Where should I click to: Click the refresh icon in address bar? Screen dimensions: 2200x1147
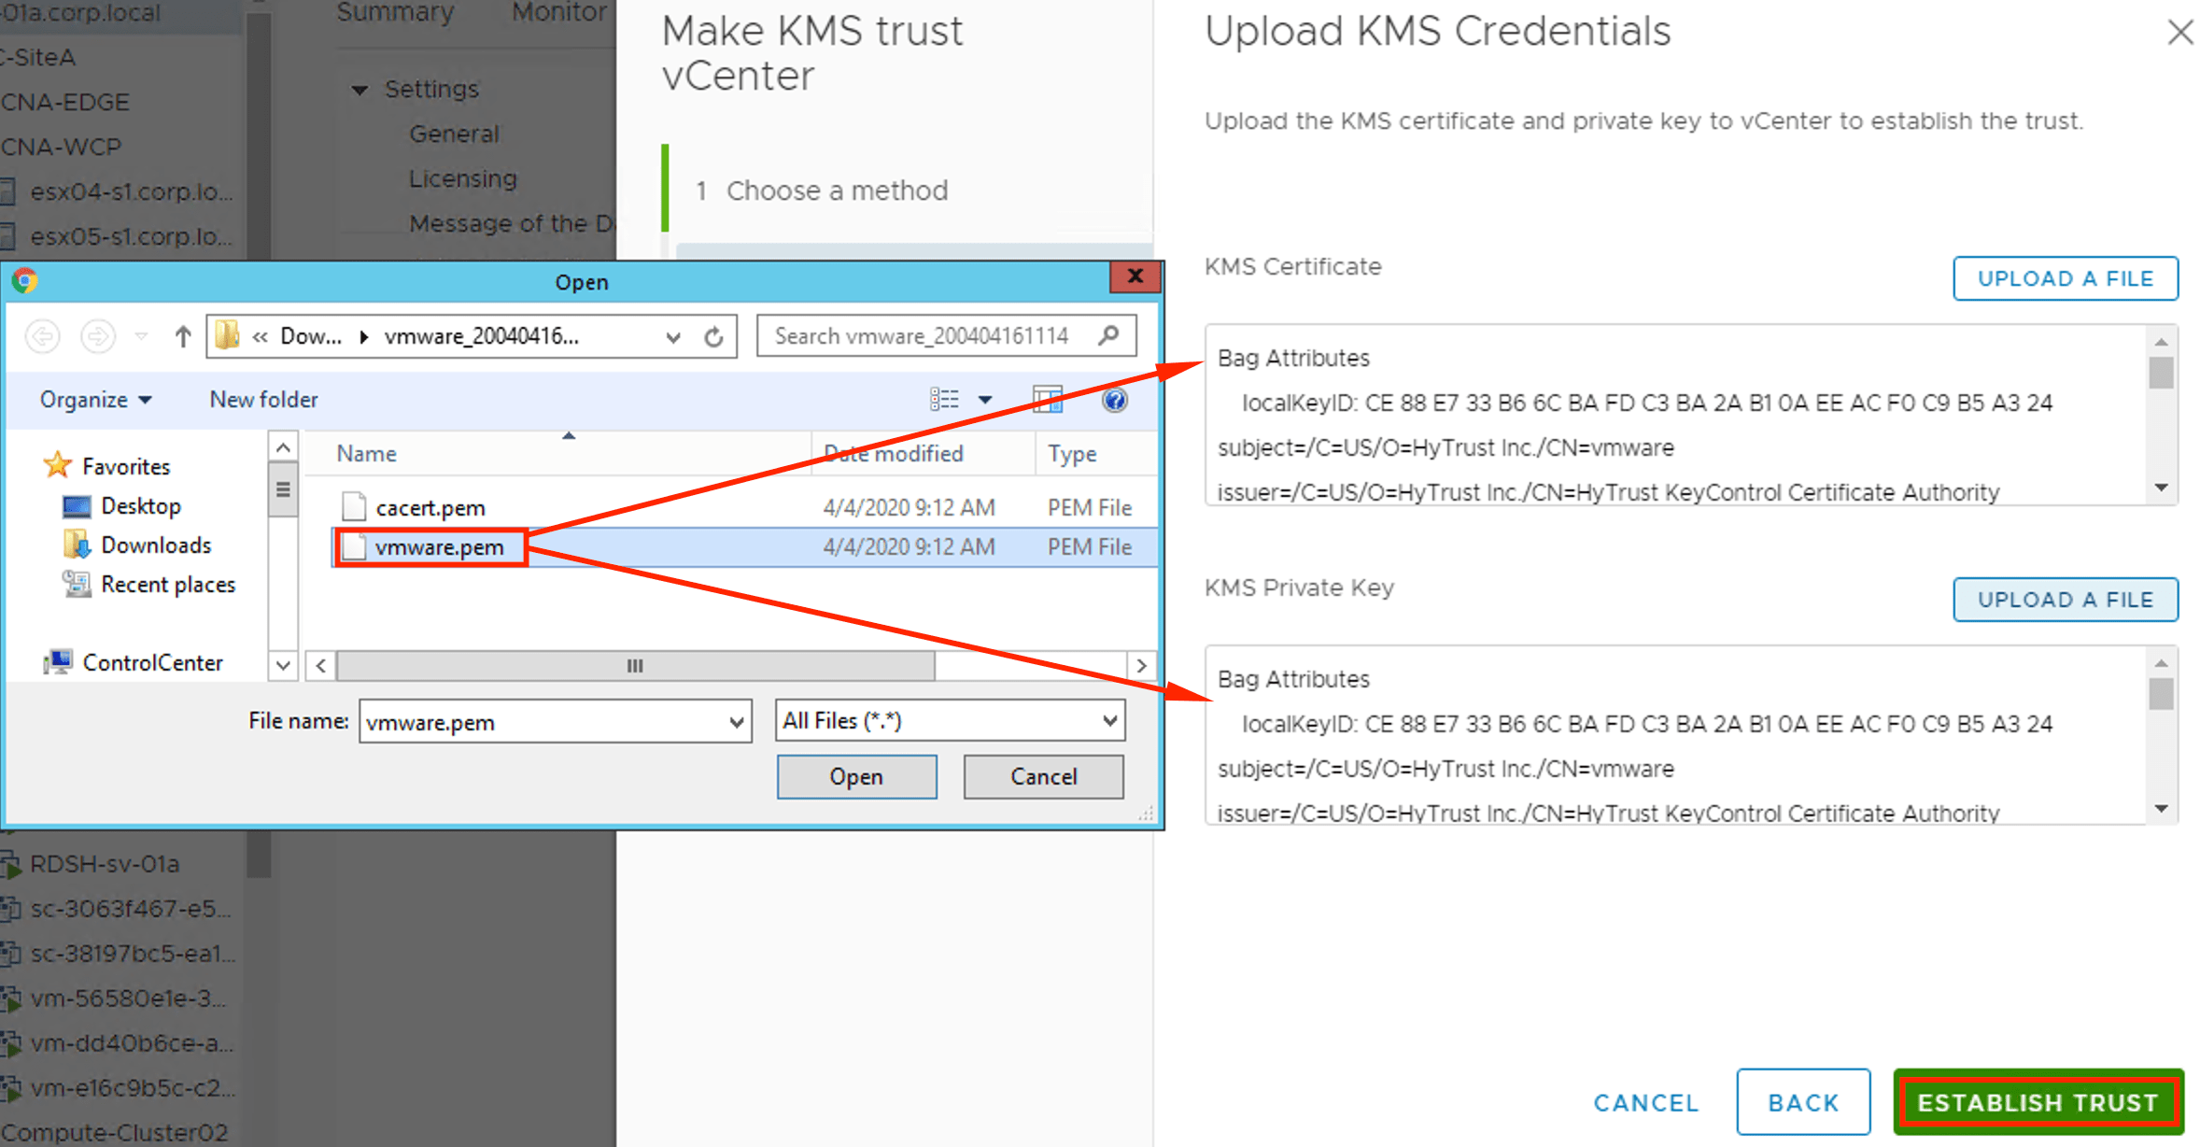[x=713, y=336]
